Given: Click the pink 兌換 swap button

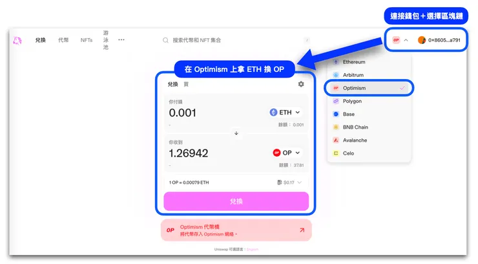Looking at the screenshot, I should [236, 201].
